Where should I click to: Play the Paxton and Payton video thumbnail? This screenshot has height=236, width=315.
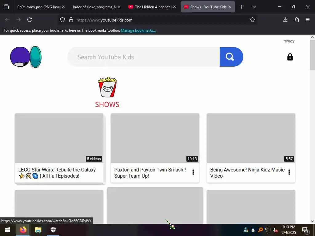pos(155,138)
